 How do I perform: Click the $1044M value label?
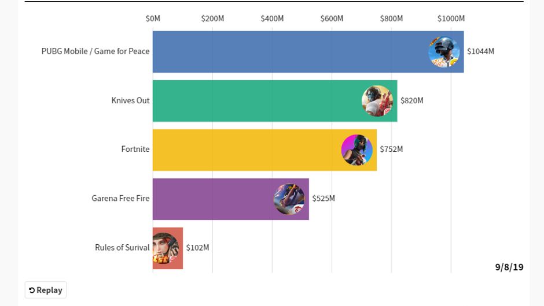coord(480,51)
